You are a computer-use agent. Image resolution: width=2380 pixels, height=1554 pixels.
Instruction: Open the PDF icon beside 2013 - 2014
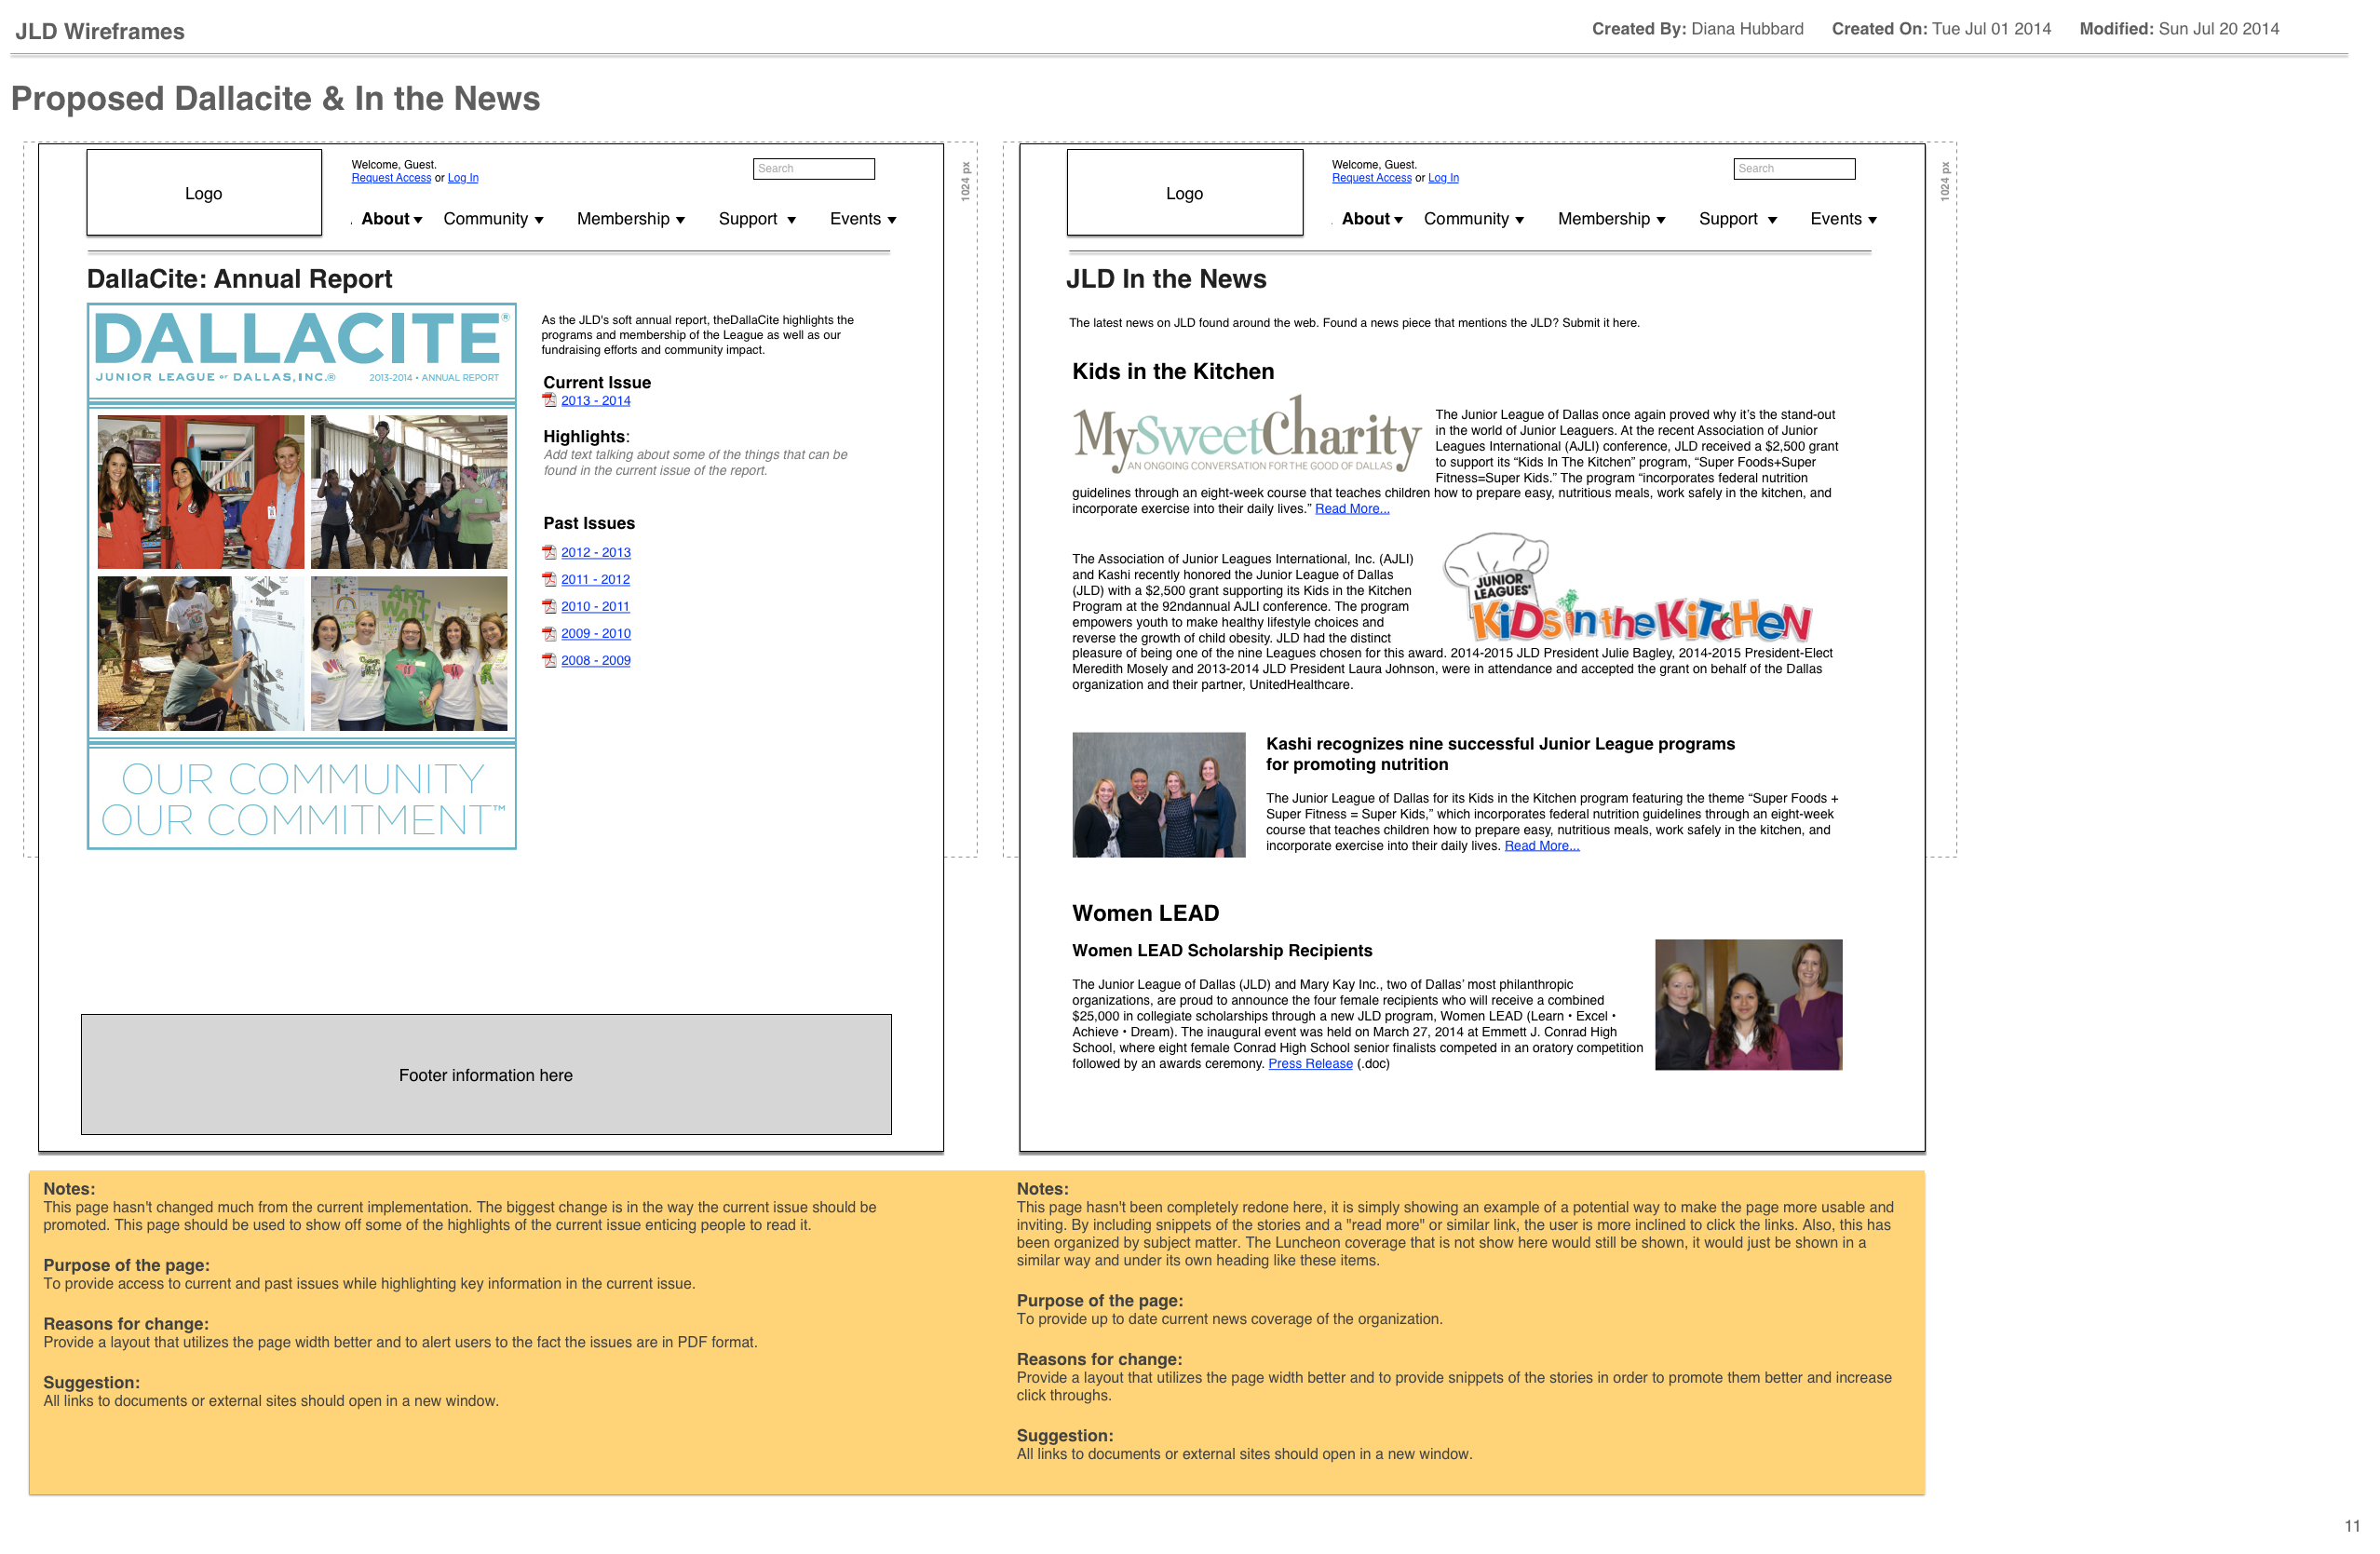click(x=549, y=400)
